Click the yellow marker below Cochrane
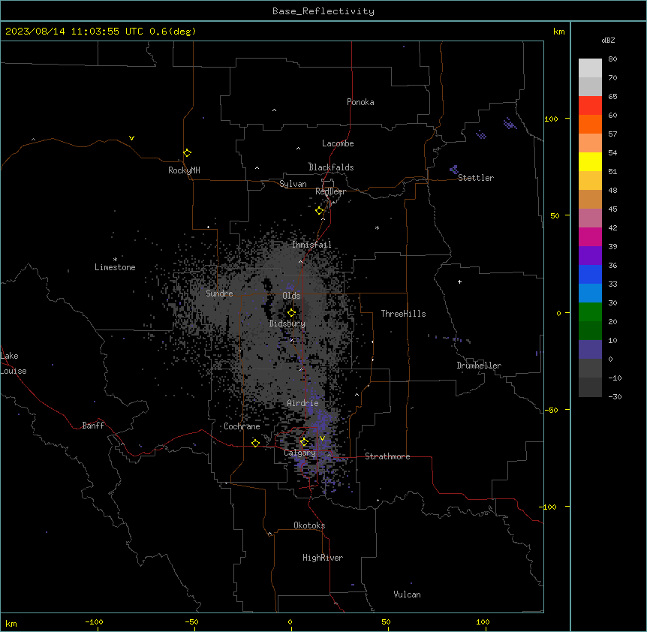647x632 pixels. point(255,444)
